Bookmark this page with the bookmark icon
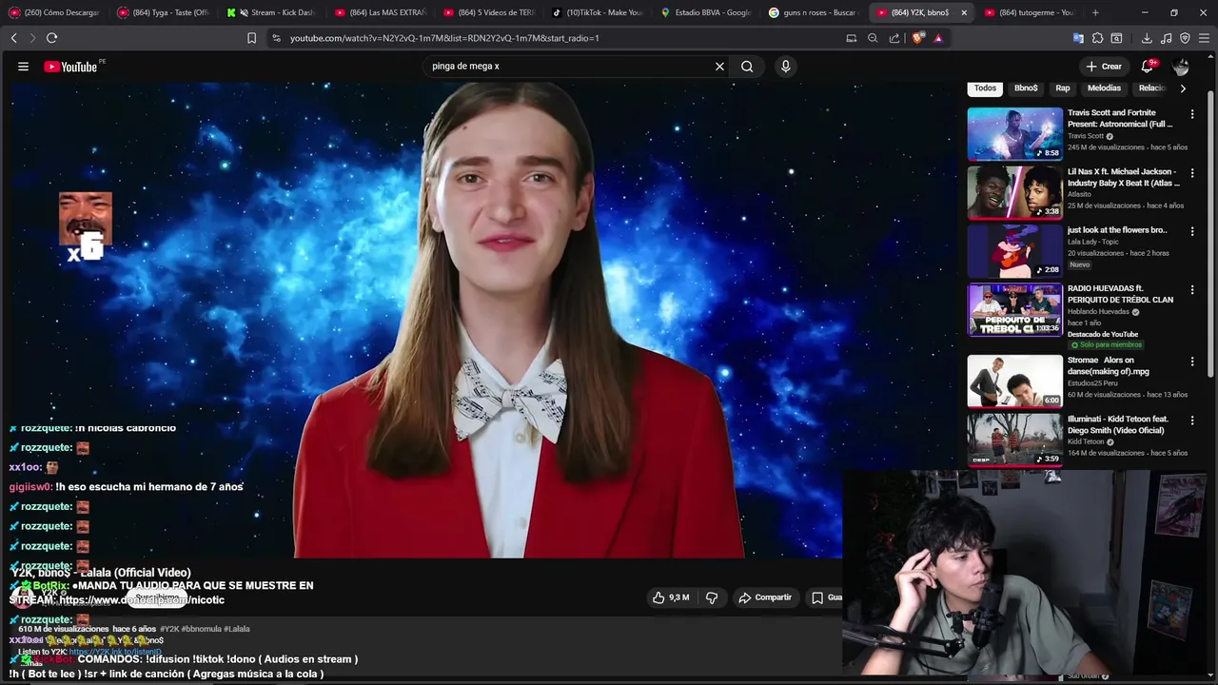Viewport: 1218px width, 685px height. pyautogui.click(x=251, y=38)
